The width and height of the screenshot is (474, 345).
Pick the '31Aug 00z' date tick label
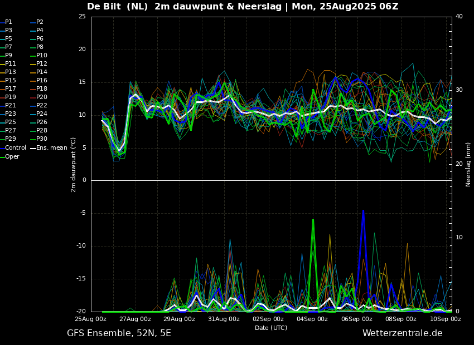point(224,319)
